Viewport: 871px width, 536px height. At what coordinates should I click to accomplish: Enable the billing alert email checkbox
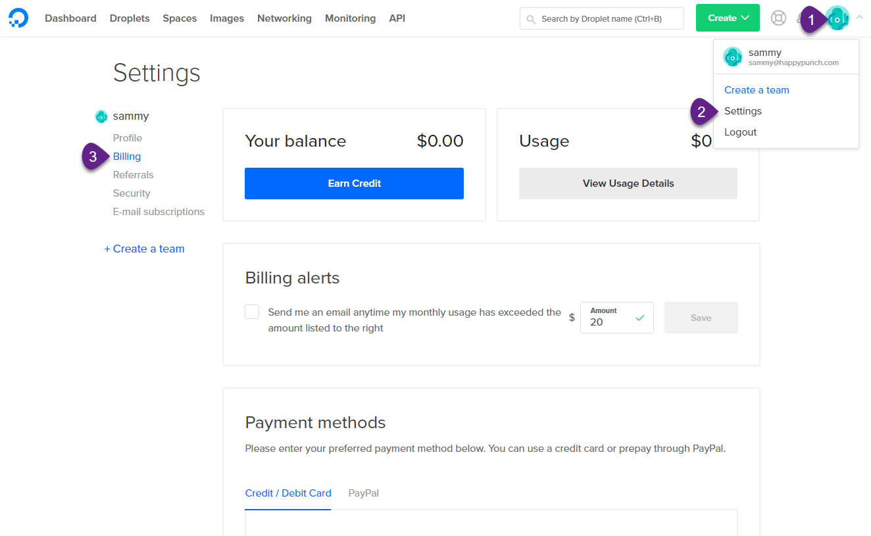click(x=252, y=312)
